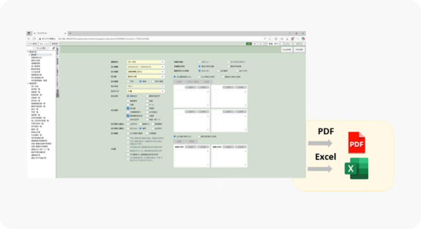Go back with the browser back arrow
Viewport: 421px width, 229px height.
point(29,39)
